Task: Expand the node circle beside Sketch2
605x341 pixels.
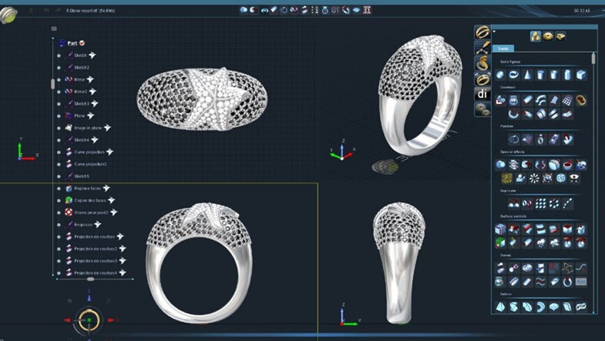Action: [59, 67]
